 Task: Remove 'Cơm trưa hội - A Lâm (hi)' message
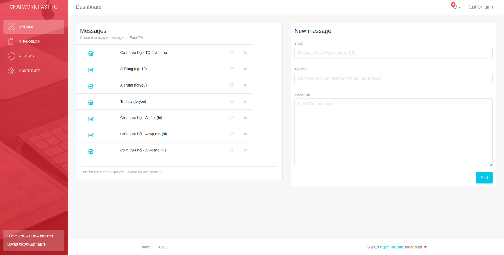245,118
